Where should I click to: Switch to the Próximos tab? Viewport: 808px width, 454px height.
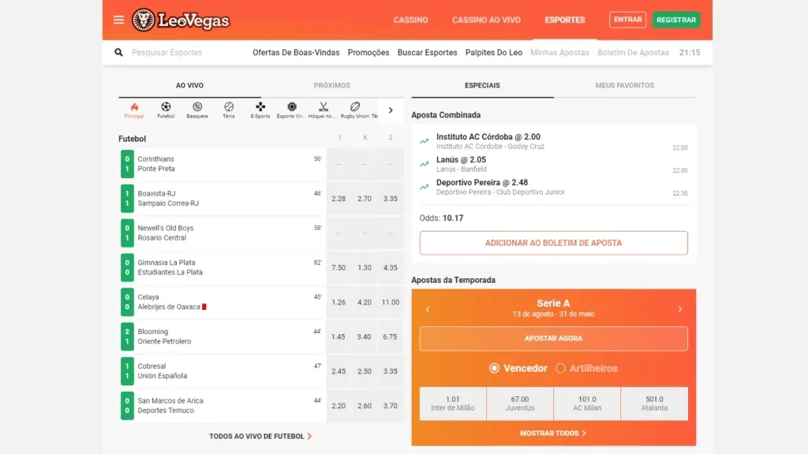331,85
